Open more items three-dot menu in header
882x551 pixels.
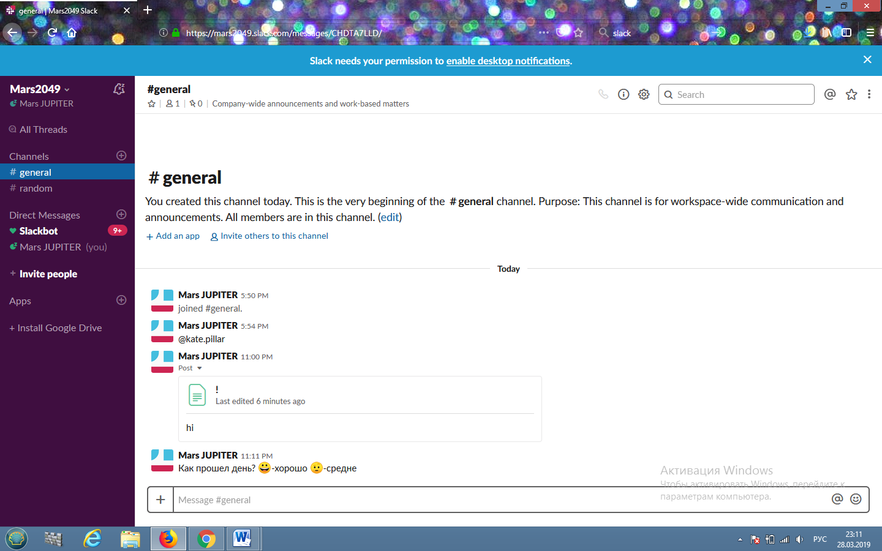(869, 94)
